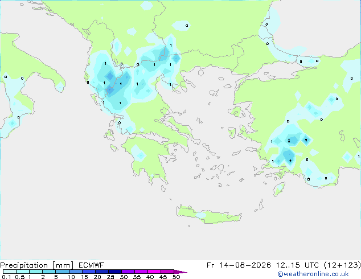Click the '14-08-2026' date text
This screenshot has width=361, height=279.
(x=245, y=265)
